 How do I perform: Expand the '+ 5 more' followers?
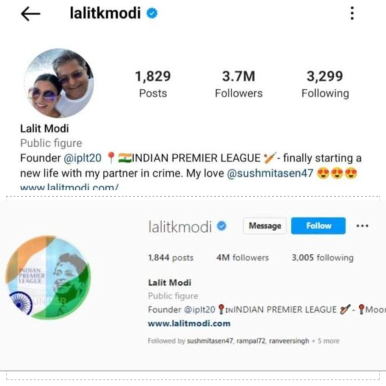[326, 341]
